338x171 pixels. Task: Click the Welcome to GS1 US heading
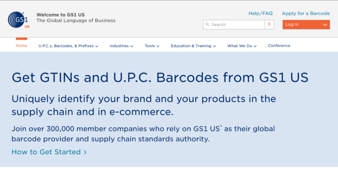tap(60, 15)
